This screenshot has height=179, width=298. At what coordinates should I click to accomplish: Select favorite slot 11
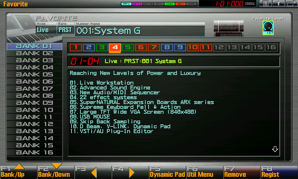click(x=206, y=47)
